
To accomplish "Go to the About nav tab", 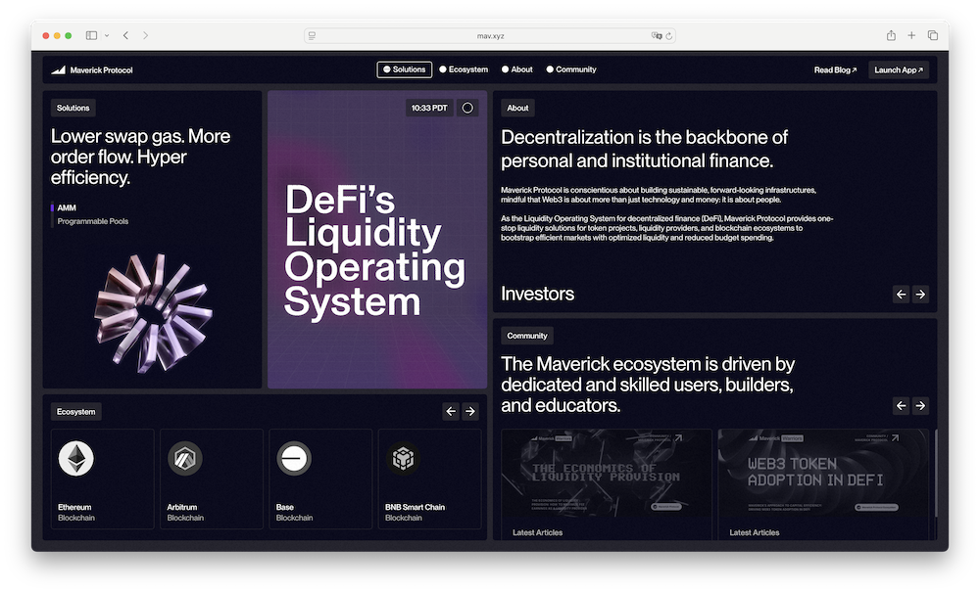I will pyautogui.click(x=516, y=69).
